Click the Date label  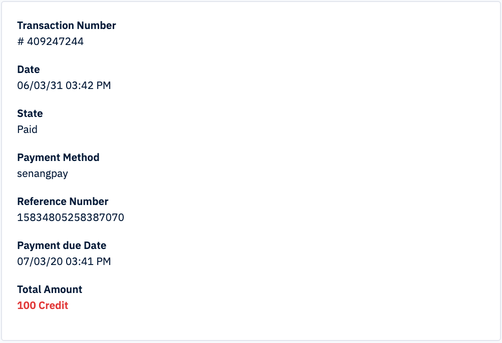(x=29, y=69)
